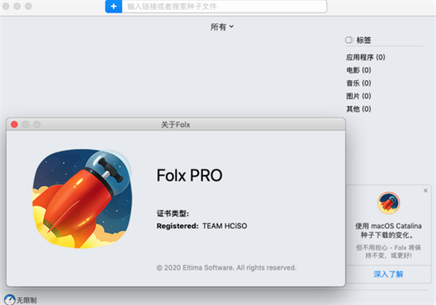Viewport: 436px width, 305px height.
Task: Select the 电影 (0) tag
Action: [358, 70]
